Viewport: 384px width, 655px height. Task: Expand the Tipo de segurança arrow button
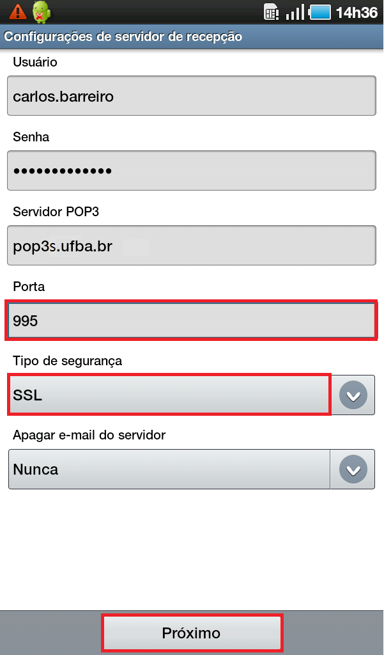(x=353, y=395)
